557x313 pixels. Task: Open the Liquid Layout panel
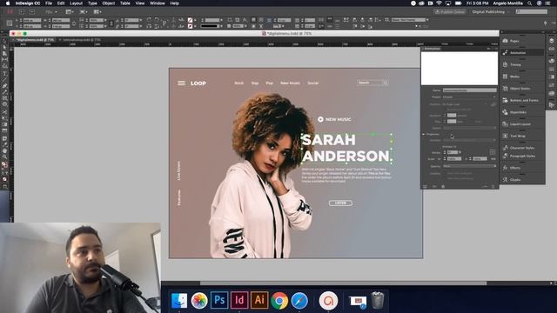point(522,123)
